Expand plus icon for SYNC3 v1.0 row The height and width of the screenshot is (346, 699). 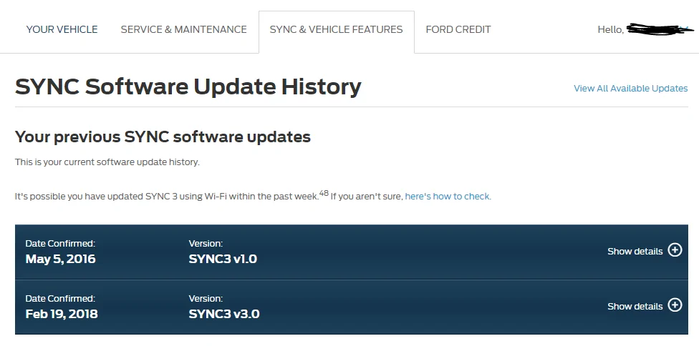click(675, 250)
